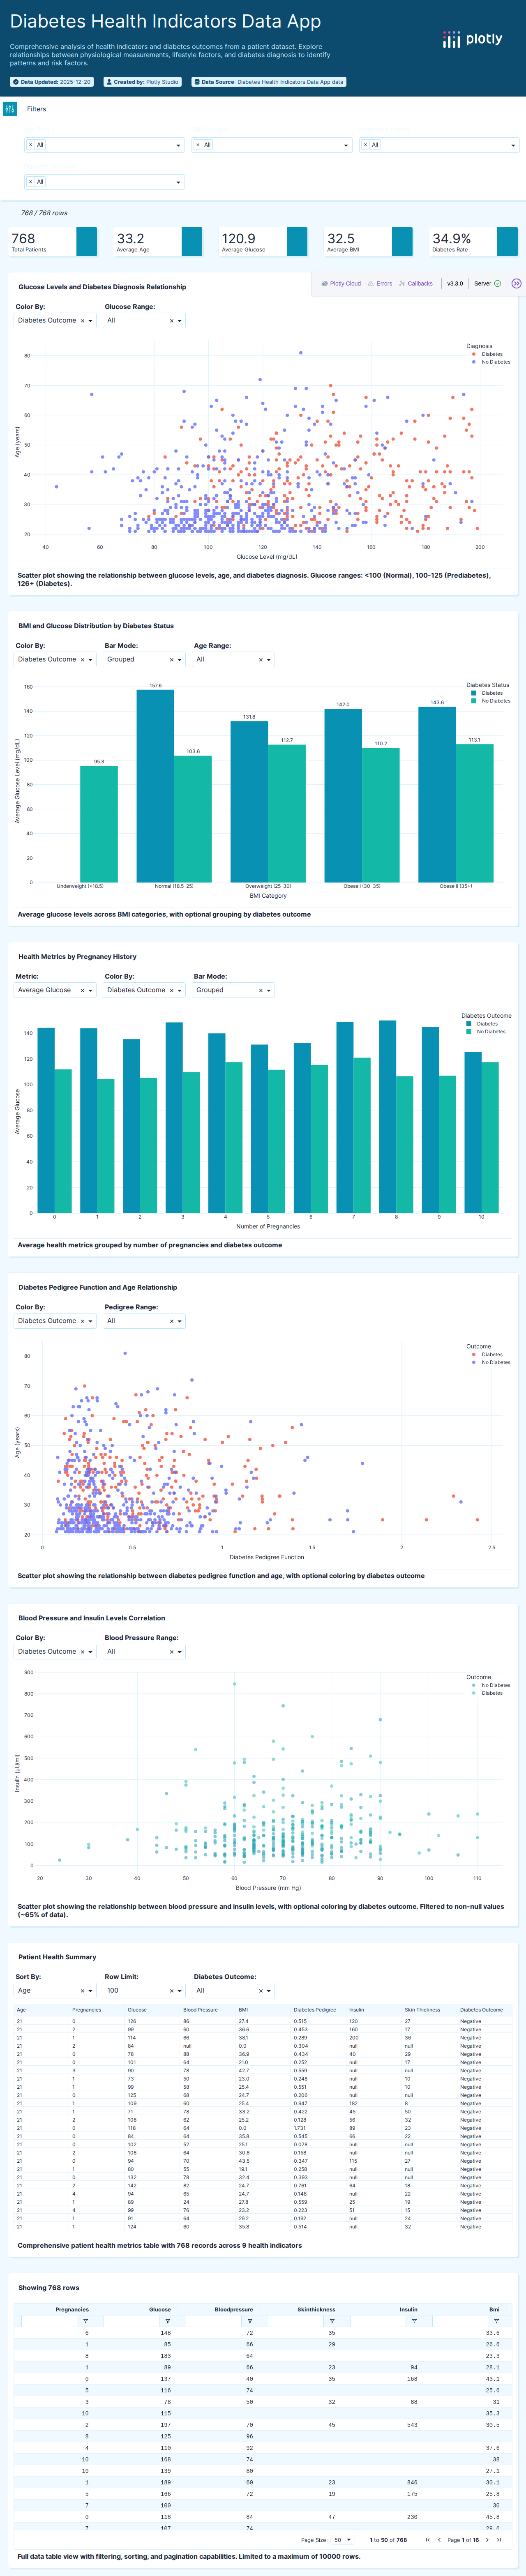This screenshot has height=2576, width=526.
Task: Click the 95.3 Underweight bar
Action: click(99, 824)
